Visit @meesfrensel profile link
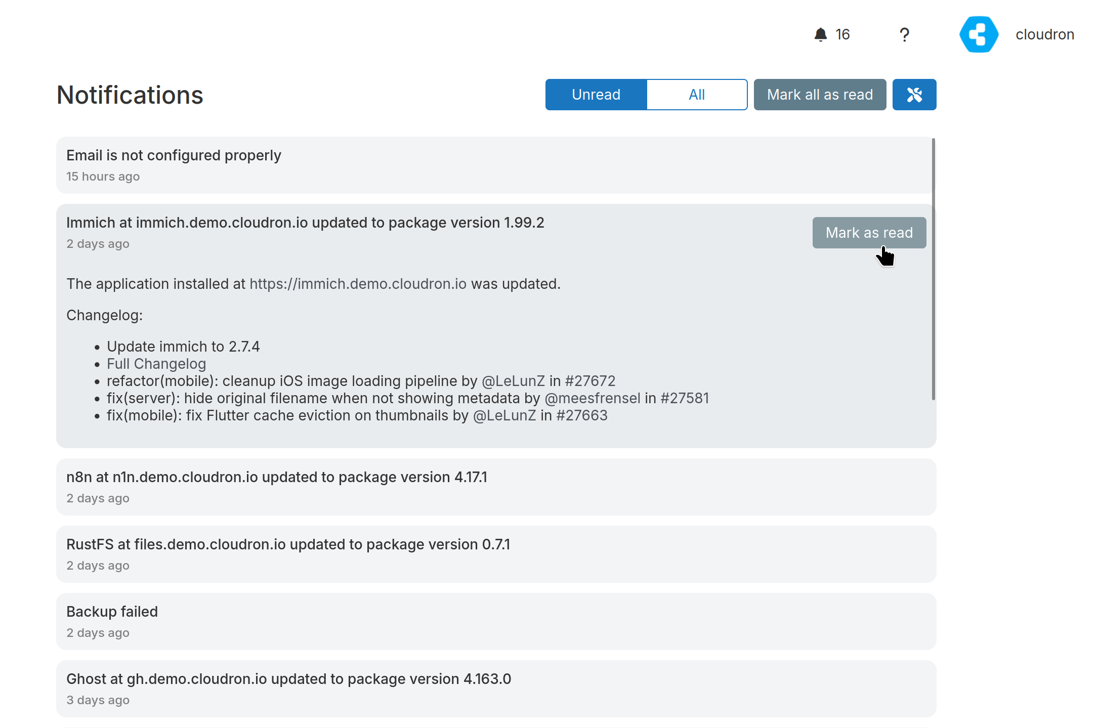This screenshot has height=728, width=1097. click(x=592, y=398)
